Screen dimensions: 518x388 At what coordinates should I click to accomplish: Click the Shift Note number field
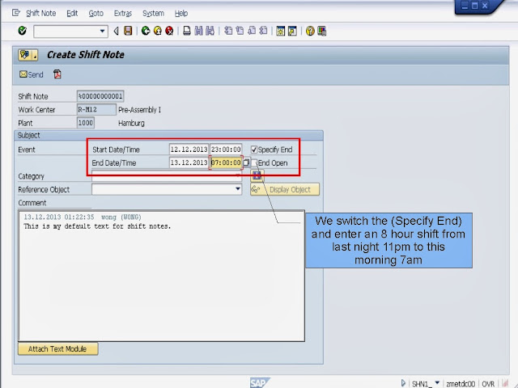click(x=100, y=96)
